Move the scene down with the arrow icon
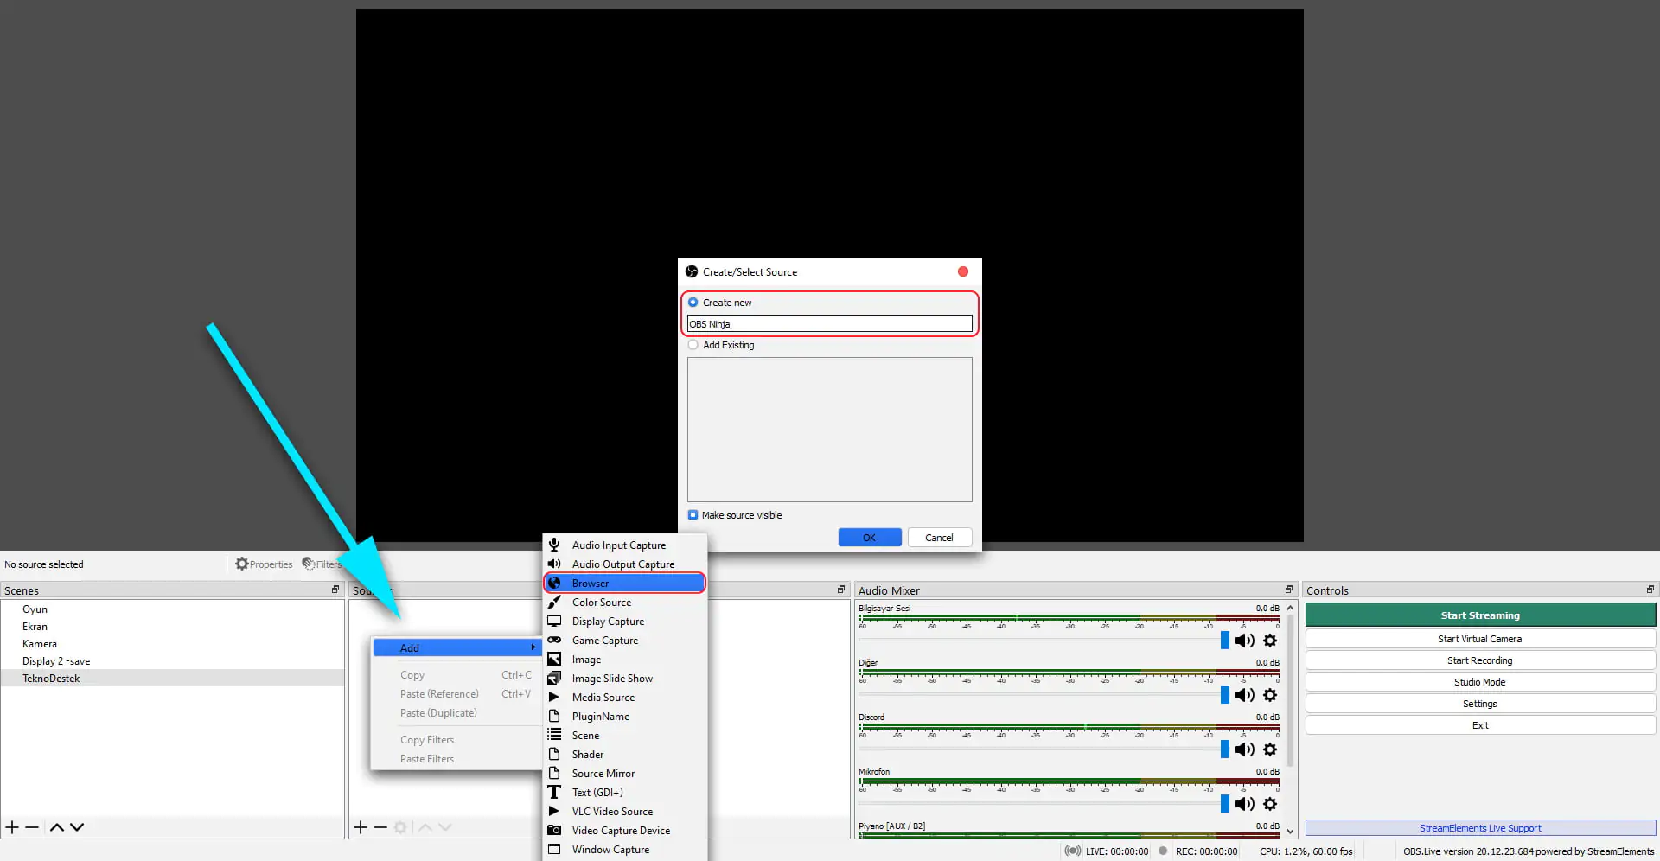The width and height of the screenshot is (1660, 861). (77, 827)
